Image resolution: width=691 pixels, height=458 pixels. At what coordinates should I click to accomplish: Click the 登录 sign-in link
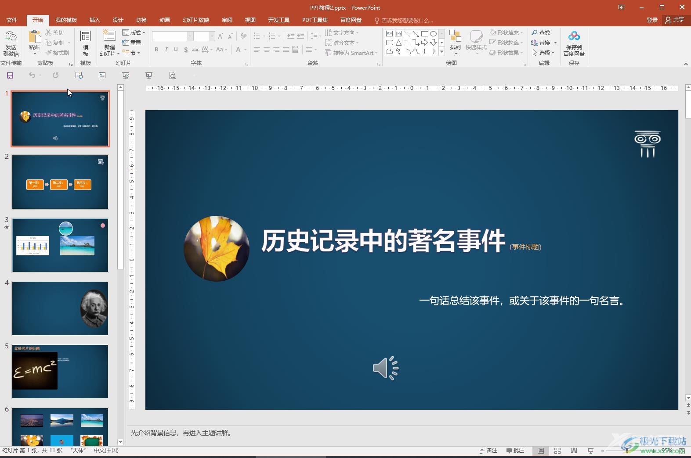point(652,20)
